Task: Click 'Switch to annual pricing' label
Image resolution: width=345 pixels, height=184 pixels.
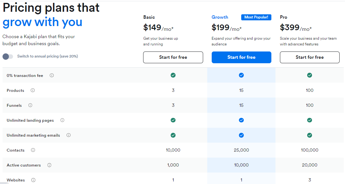Action: tap(48, 56)
